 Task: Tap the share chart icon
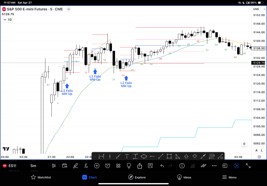tap(139, 166)
